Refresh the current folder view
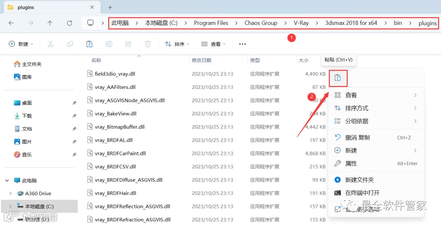441x225 pixels. click(69, 23)
